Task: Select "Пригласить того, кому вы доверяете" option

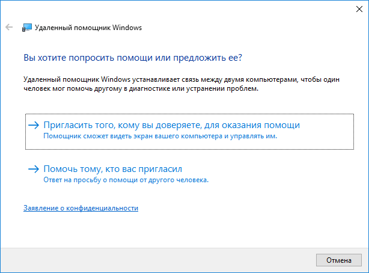Action: pyautogui.click(x=171, y=125)
